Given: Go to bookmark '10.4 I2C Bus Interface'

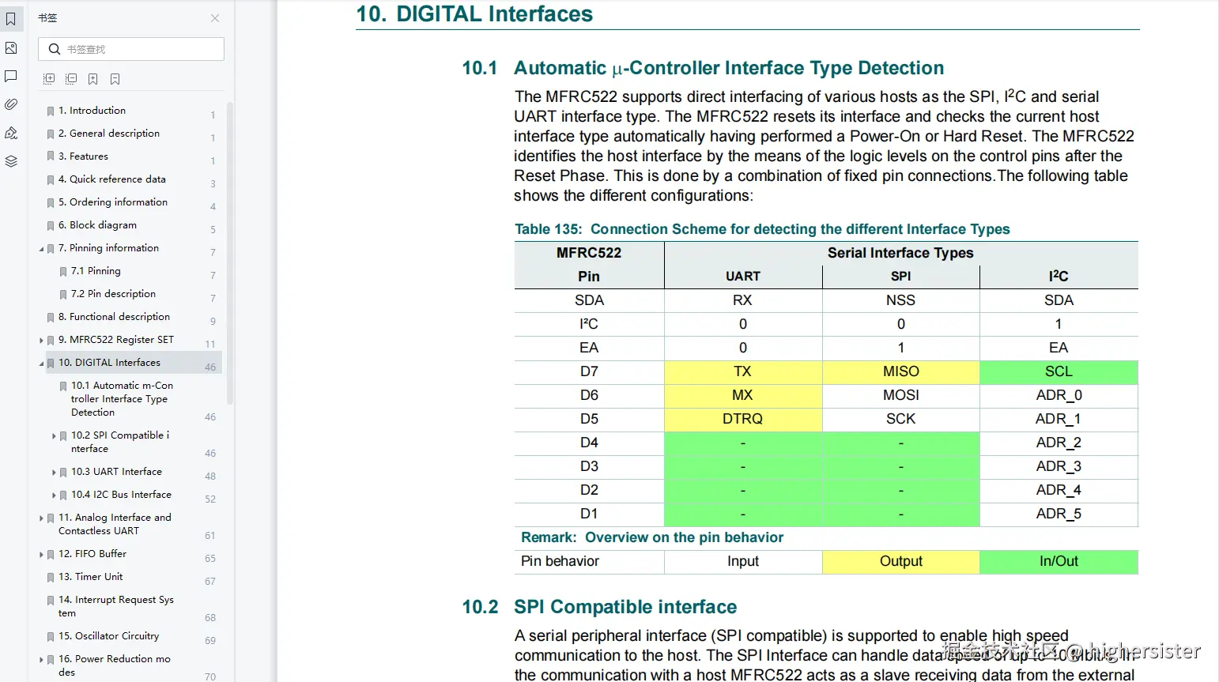Looking at the screenshot, I should pos(121,495).
